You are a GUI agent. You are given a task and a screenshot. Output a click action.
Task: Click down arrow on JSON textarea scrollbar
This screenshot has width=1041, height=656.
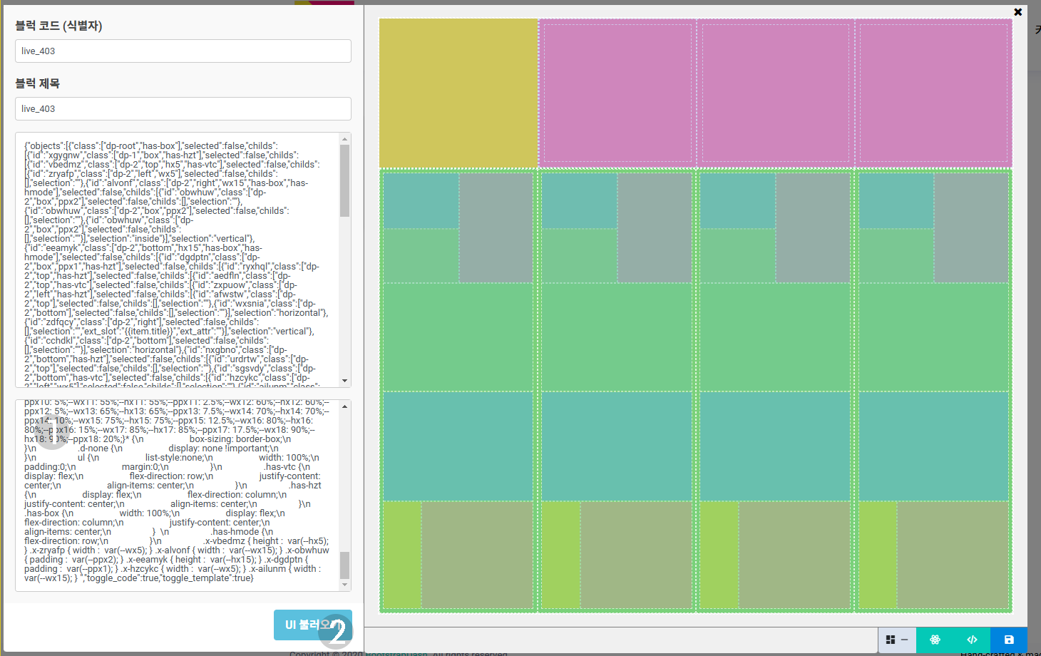(345, 381)
